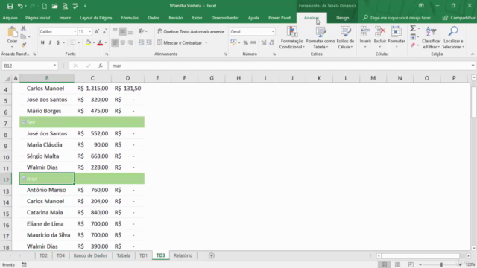Open Estilos de Célula menu
The height and width of the screenshot is (268, 477).
point(345,38)
